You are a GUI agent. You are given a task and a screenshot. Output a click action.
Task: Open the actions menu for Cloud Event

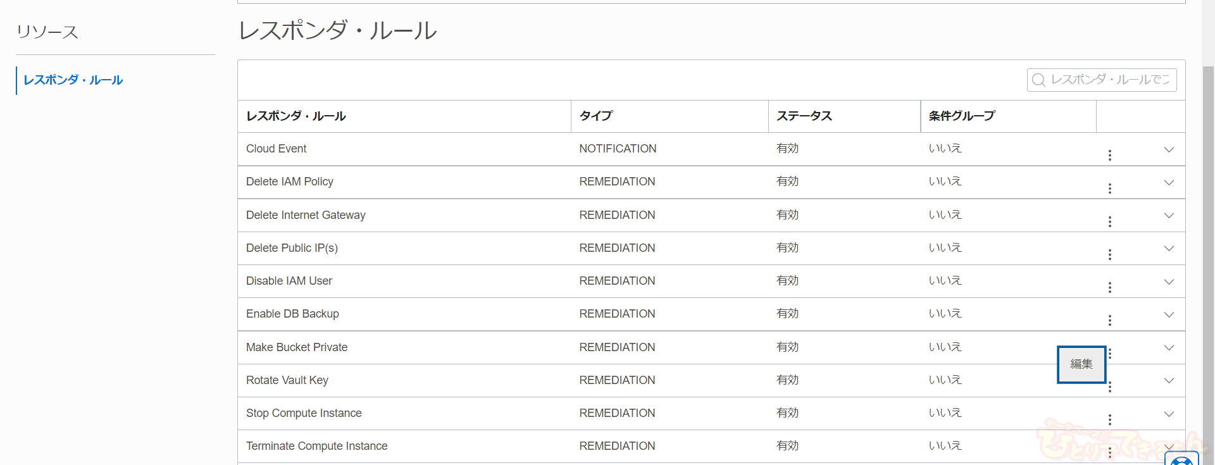1109,155
